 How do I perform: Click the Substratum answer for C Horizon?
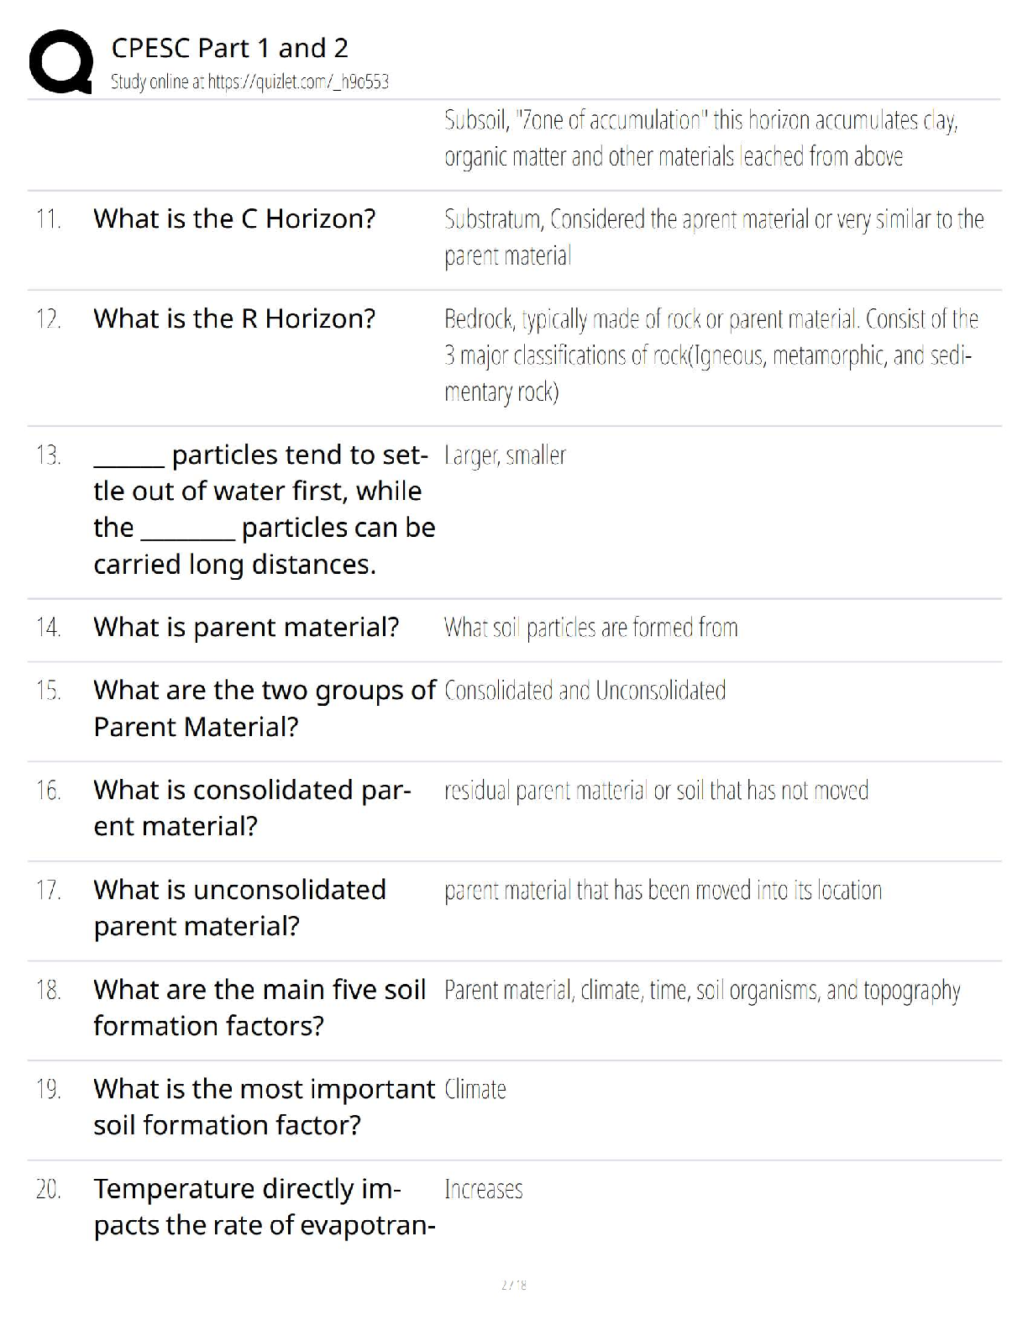pyautogui.click(x=713, y=237)
